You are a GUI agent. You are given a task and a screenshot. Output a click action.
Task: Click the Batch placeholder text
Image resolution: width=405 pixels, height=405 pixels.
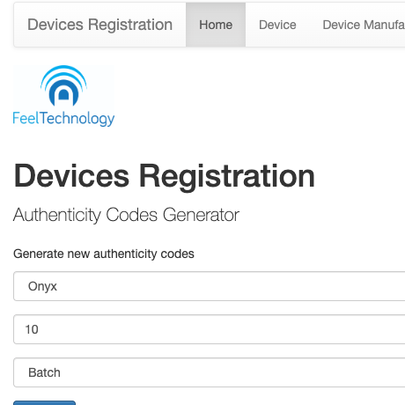click(44, 372)
